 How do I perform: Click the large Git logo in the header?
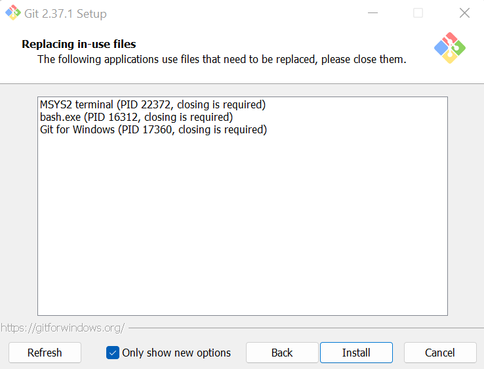click(x=450, y=48)
